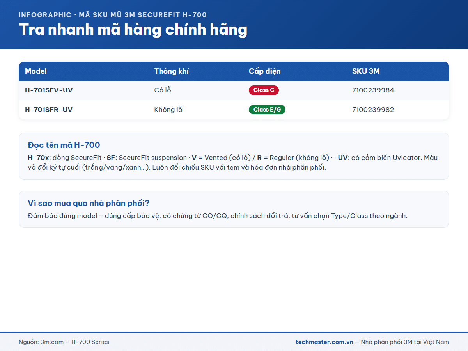Select SKU number 7100239982
Screen dimensions: 468x351
point(373,110)
